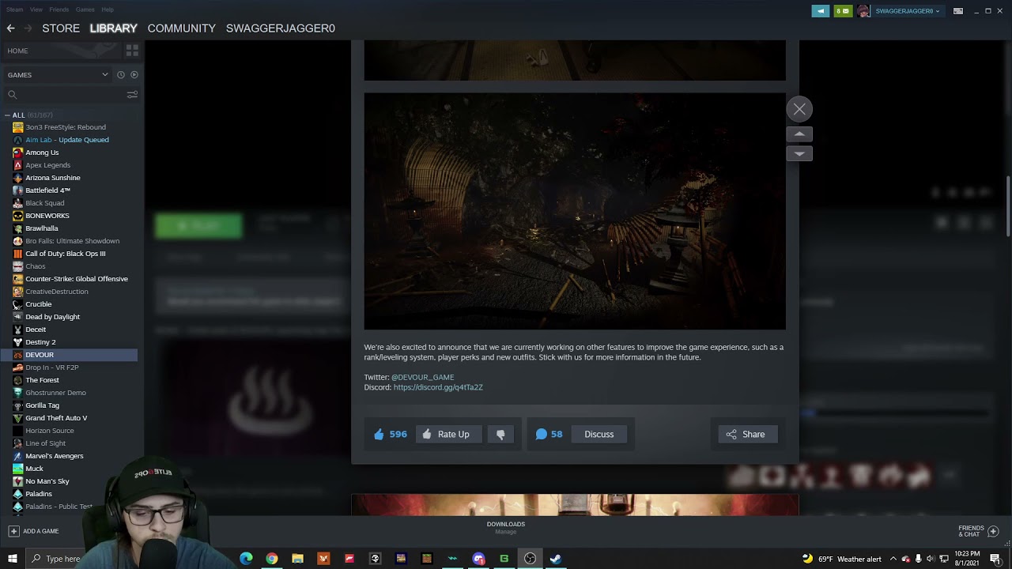Open FRIENDS & CHAT
Image resolution: width=1012 pixels, height=569 pixels.
[x=979, y=531]
